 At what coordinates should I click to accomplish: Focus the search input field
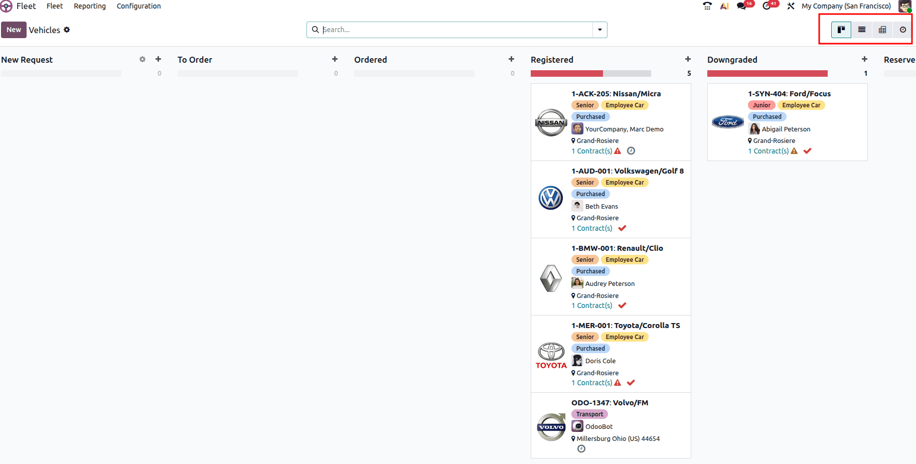(456, 30)
